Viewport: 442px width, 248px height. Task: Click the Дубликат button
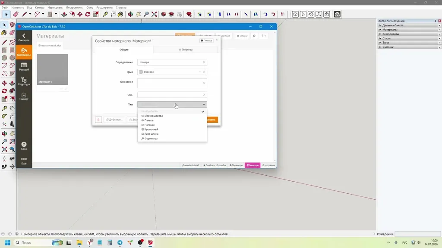click(x=114, y=120)
